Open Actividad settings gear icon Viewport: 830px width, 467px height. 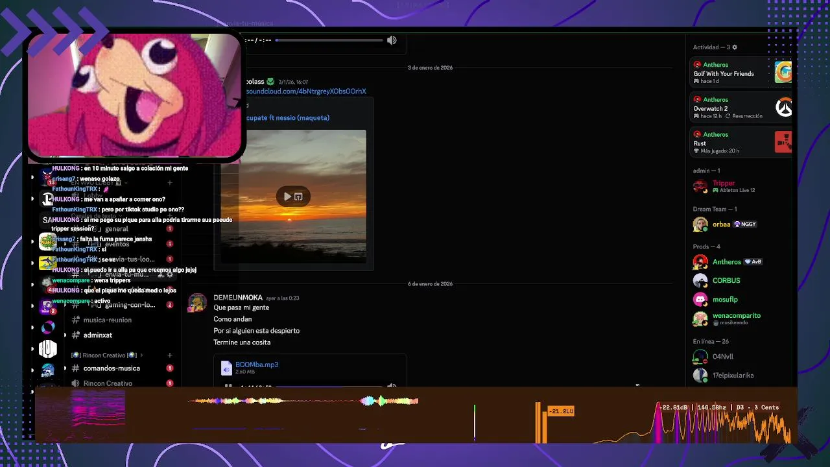coord(735,47)
